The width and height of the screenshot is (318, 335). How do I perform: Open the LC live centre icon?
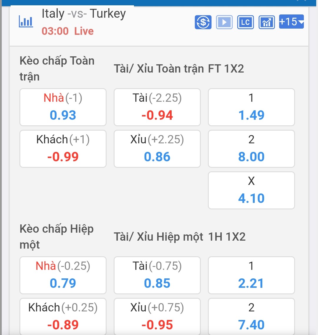coord(245,22)
